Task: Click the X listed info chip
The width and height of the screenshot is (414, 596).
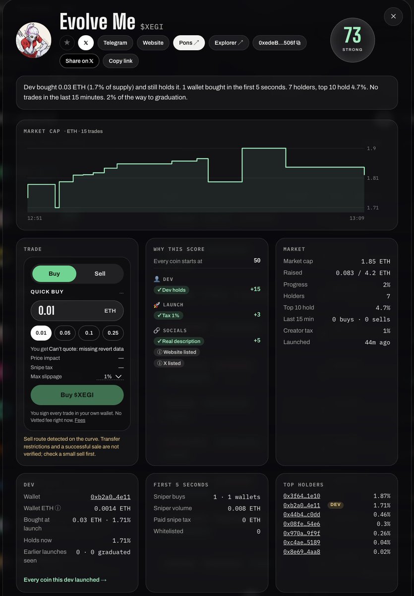Action: click(x=169, y=363)
